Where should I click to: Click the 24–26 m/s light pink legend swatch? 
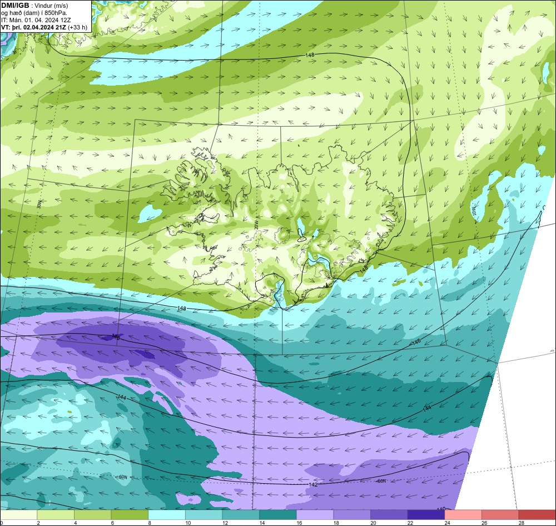[463, 515]
